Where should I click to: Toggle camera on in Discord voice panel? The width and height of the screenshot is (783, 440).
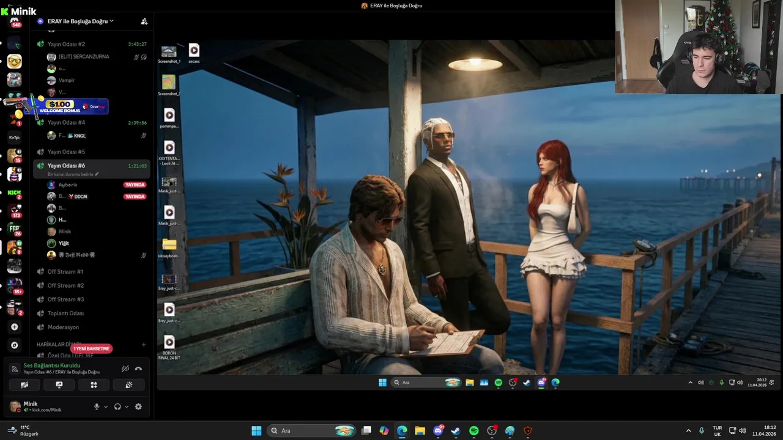[x=24, y=385]
